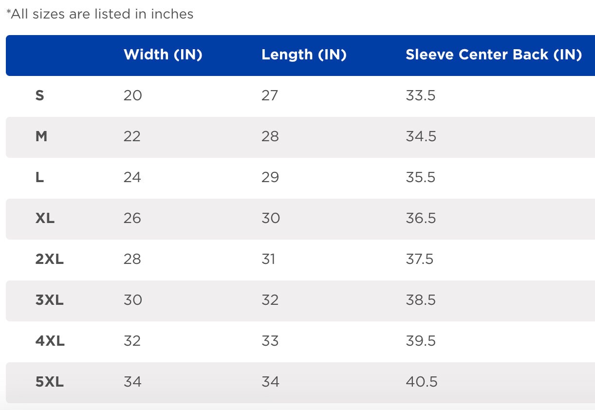This screenshot has width=595, height=410.
Task: Select the S size row label
Action: tap(40, 95)
